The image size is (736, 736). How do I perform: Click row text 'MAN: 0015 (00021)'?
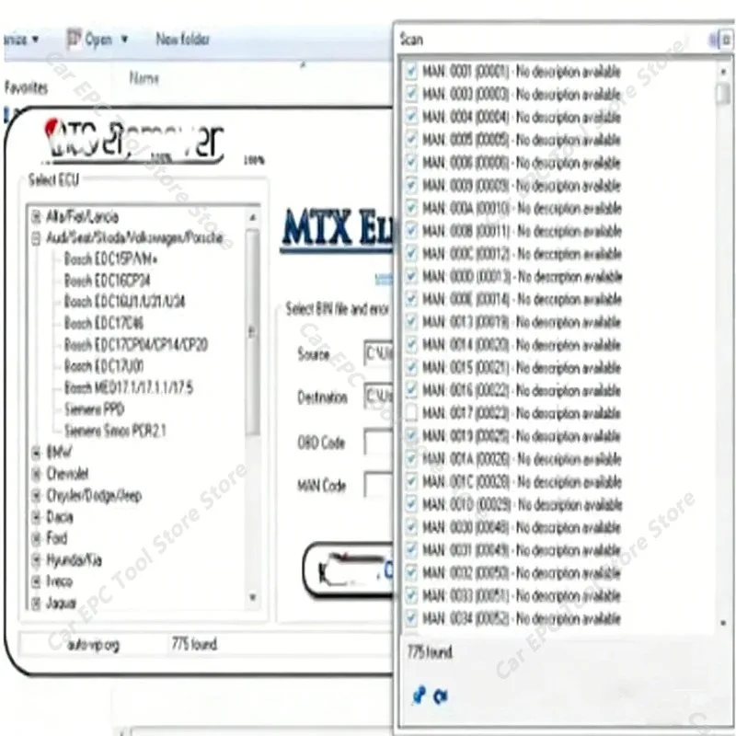(x=466, y=367)
